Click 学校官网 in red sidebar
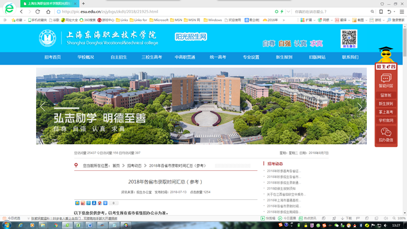The image size is (407, 229). click(386, 120)
